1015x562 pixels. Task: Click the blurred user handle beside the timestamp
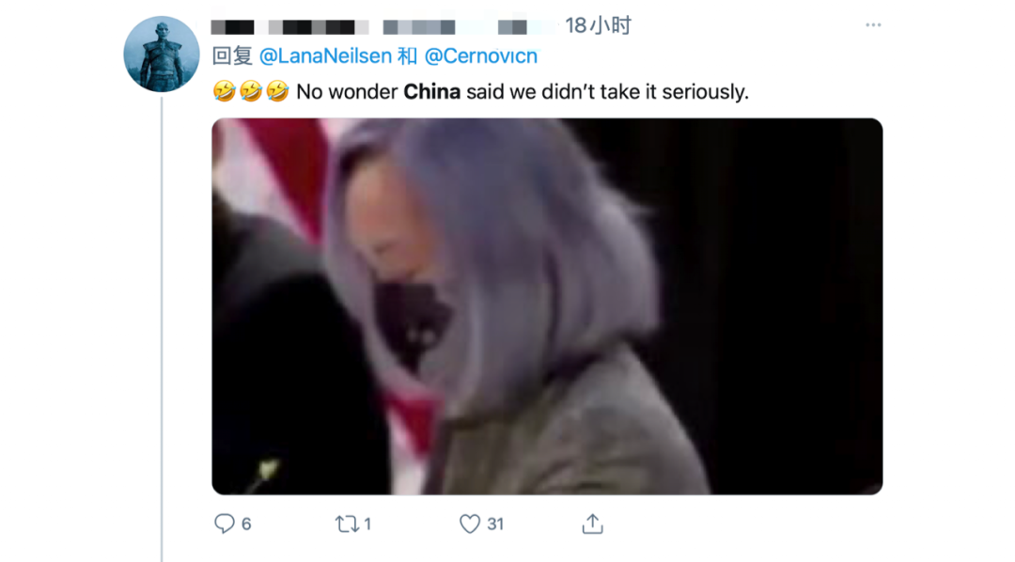470,27
